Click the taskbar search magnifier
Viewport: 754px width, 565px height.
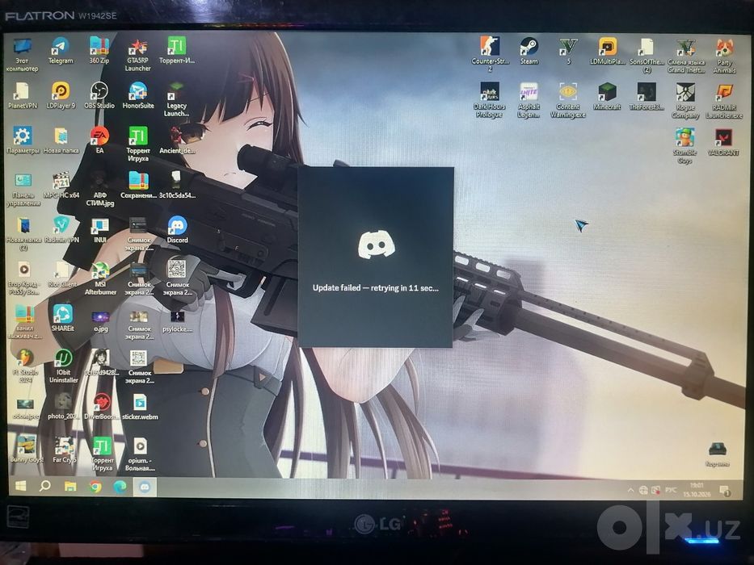click(45, 486)
